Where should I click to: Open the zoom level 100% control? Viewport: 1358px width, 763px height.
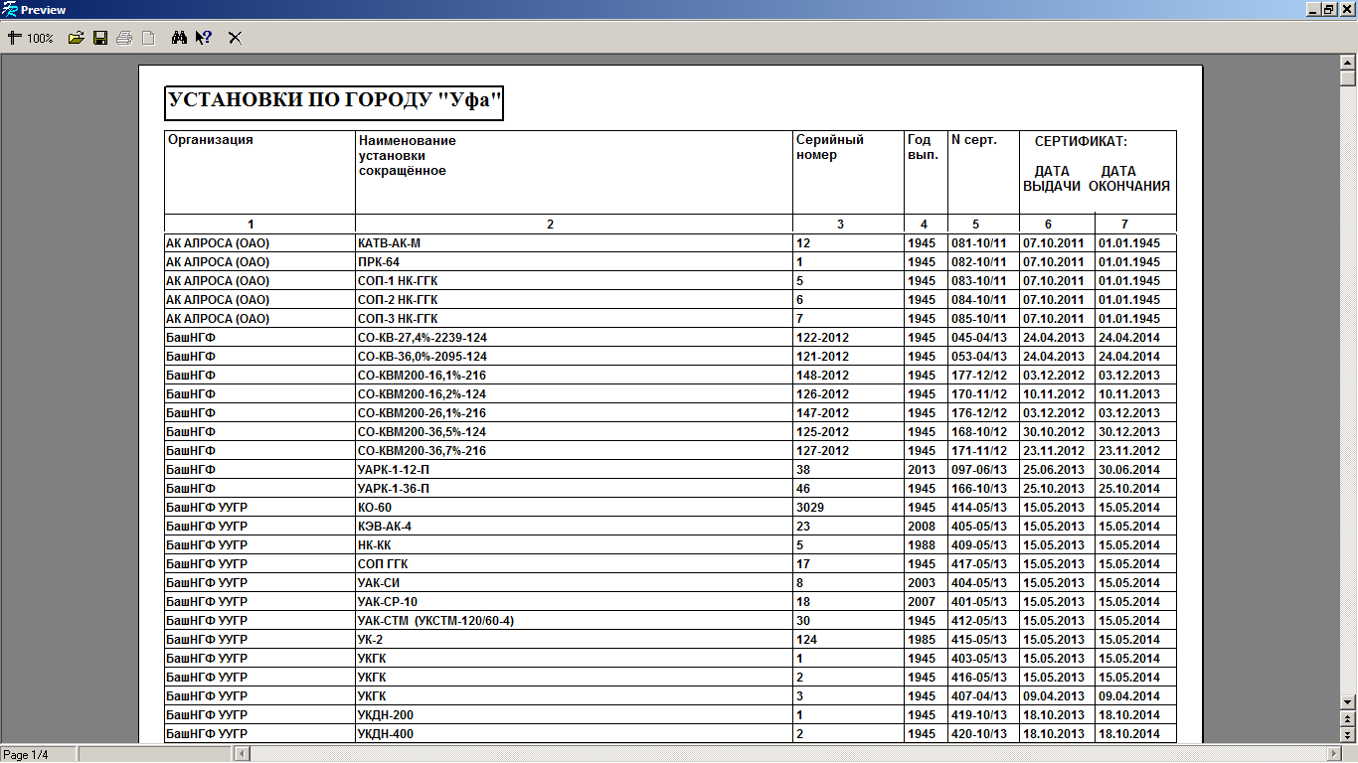[31, 38]
